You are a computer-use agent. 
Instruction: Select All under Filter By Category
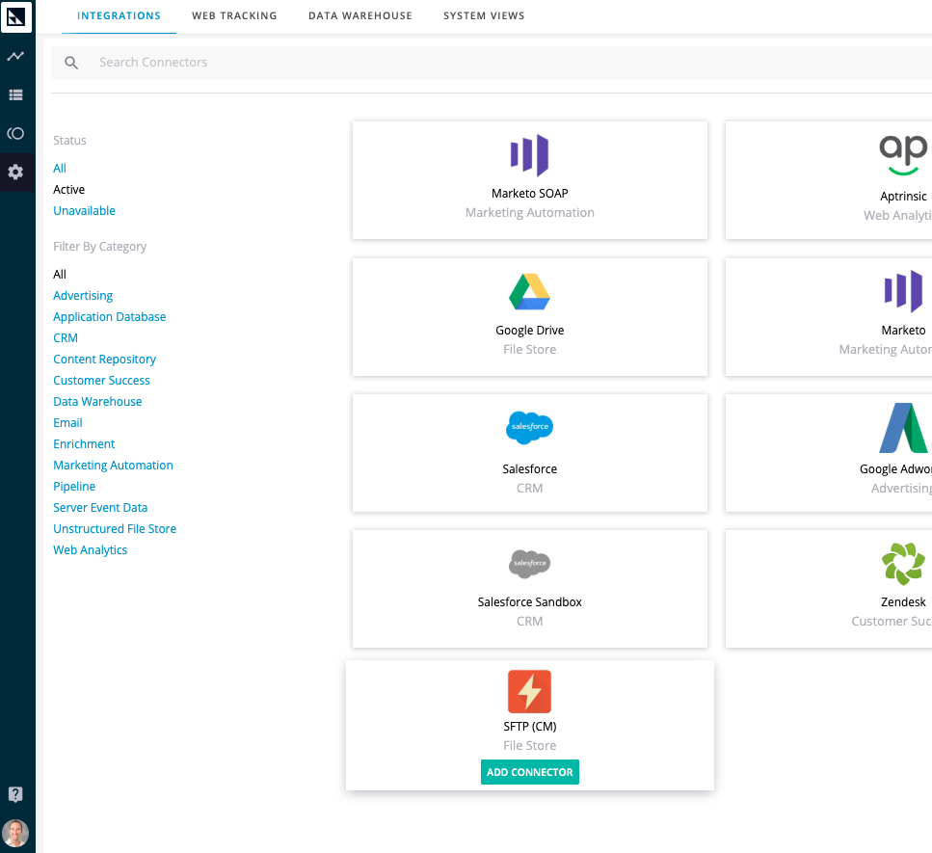[x=60, y=274]
